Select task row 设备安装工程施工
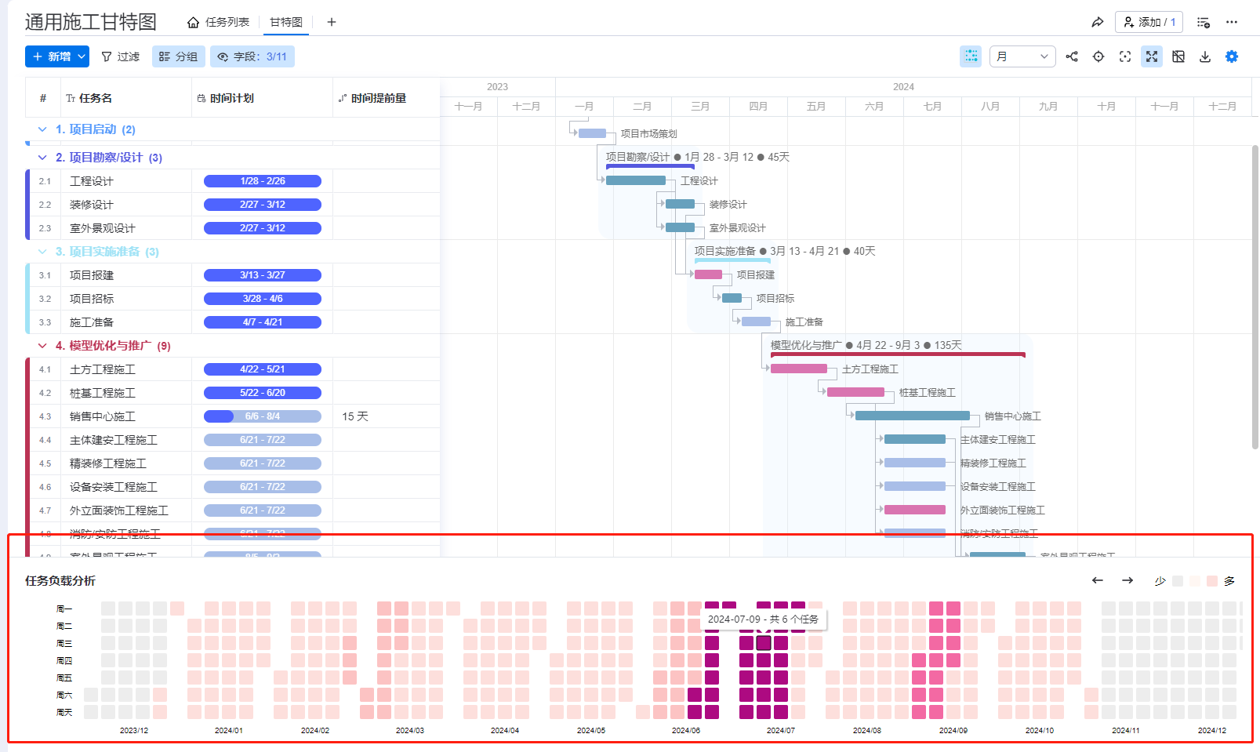The height and width of the screenshot is (752, 1260). click(233, 487)
